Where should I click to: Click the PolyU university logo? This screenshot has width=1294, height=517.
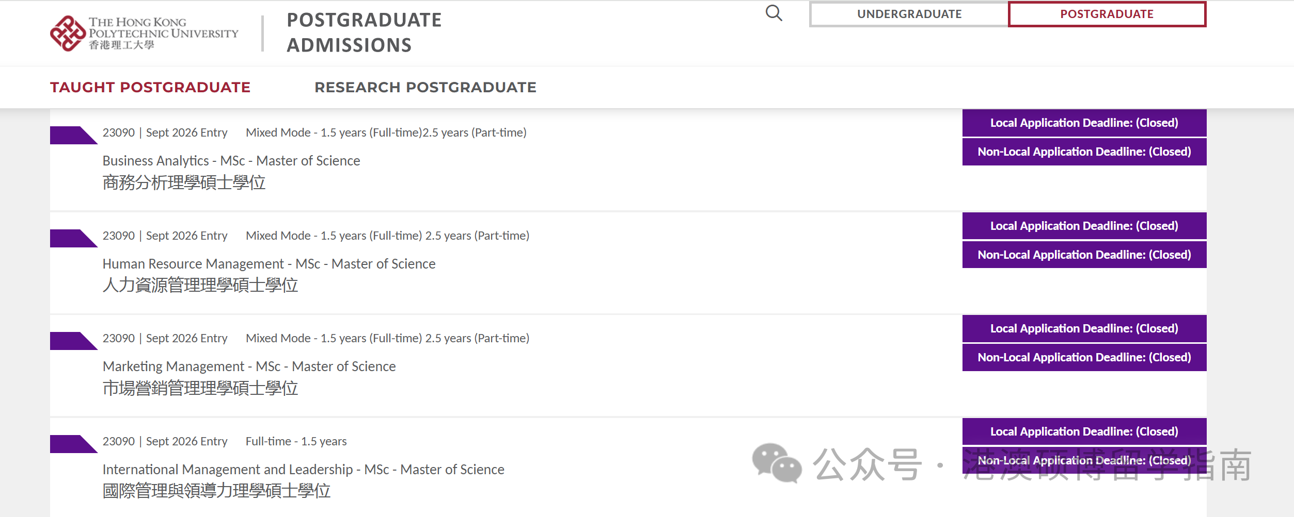coord(144,34)
